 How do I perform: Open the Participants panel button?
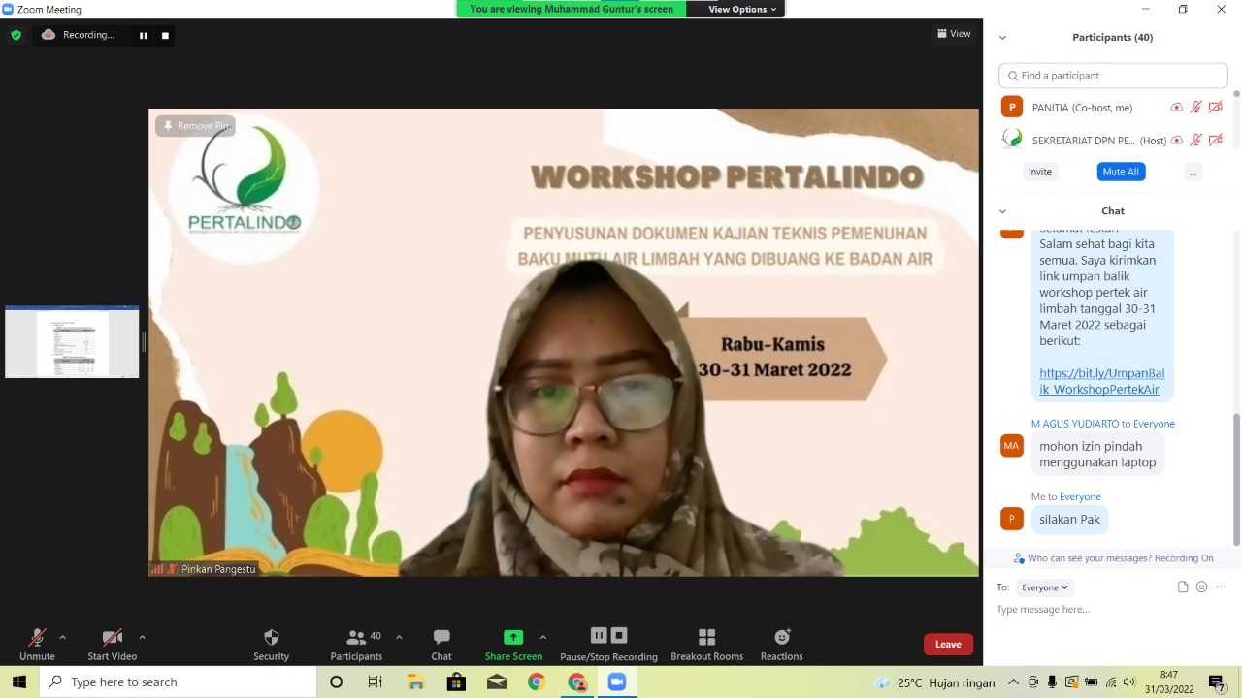pos(357,638)
